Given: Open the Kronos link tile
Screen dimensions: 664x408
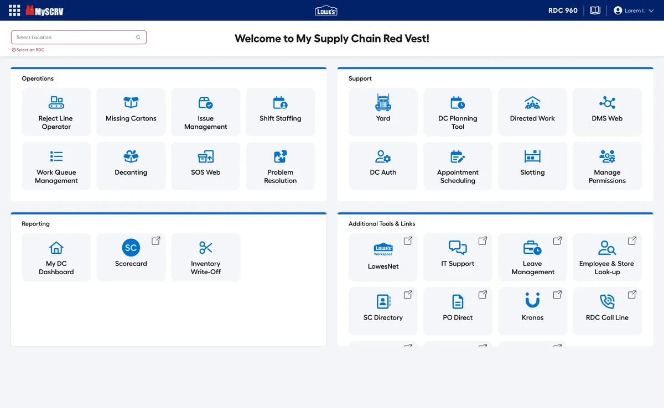Looking at the screenshot, I should coord(532,311).
